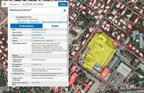The image size is (144, 93).
Task: Open the План КК link
Action: 35,22
